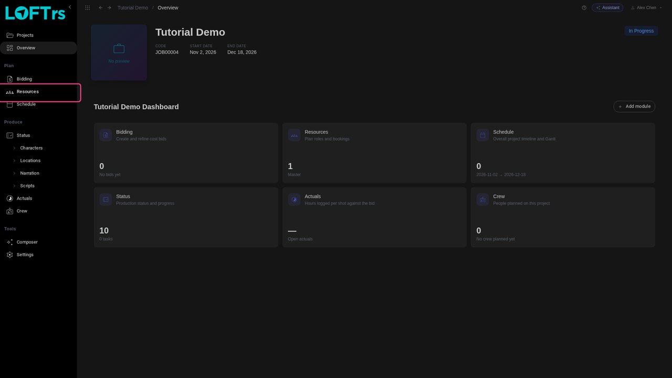Image resolution: width=672 pixels, height=378 pixels.
Task: Click the "0 tasks" text
Action: coord(106,239)
